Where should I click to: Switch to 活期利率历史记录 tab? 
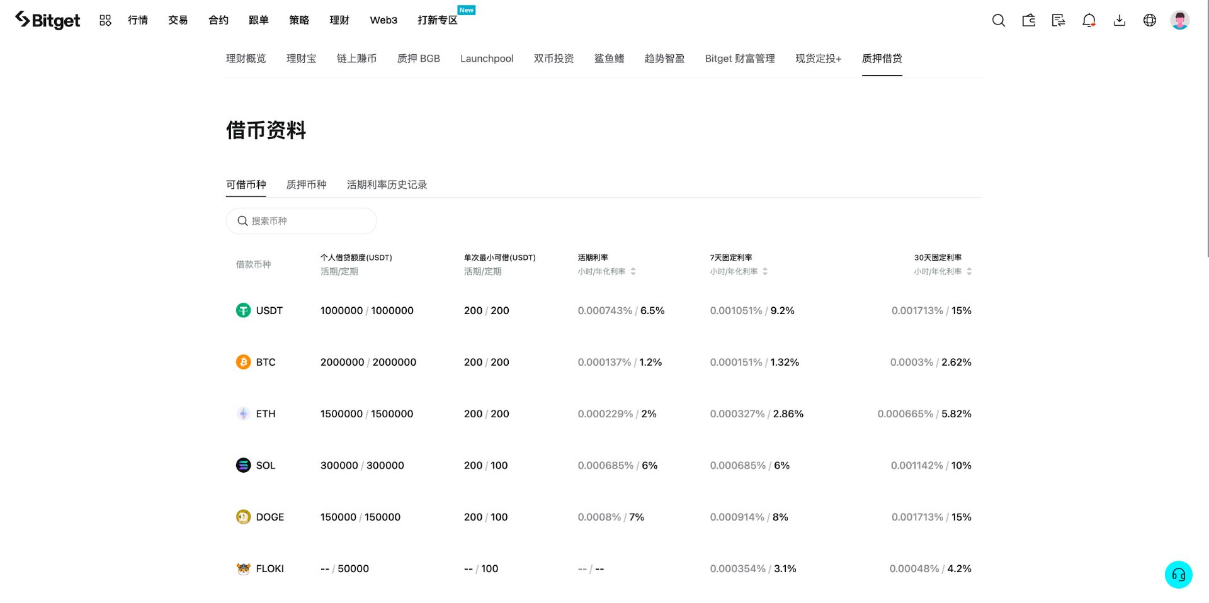tap(387, 184)
